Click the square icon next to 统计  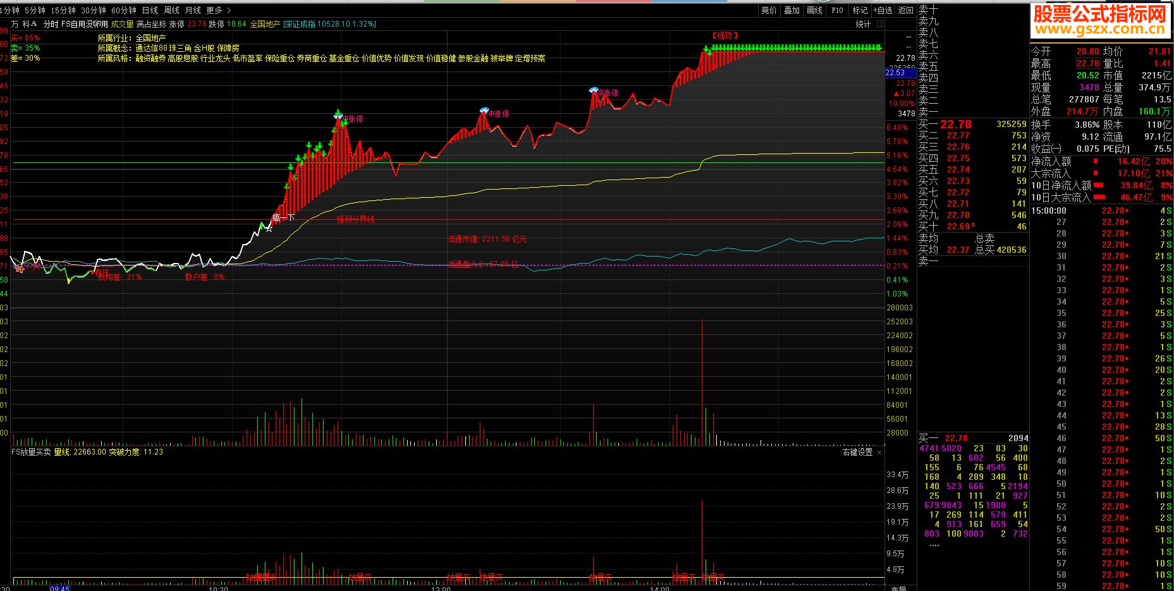(x=879, y=24)
